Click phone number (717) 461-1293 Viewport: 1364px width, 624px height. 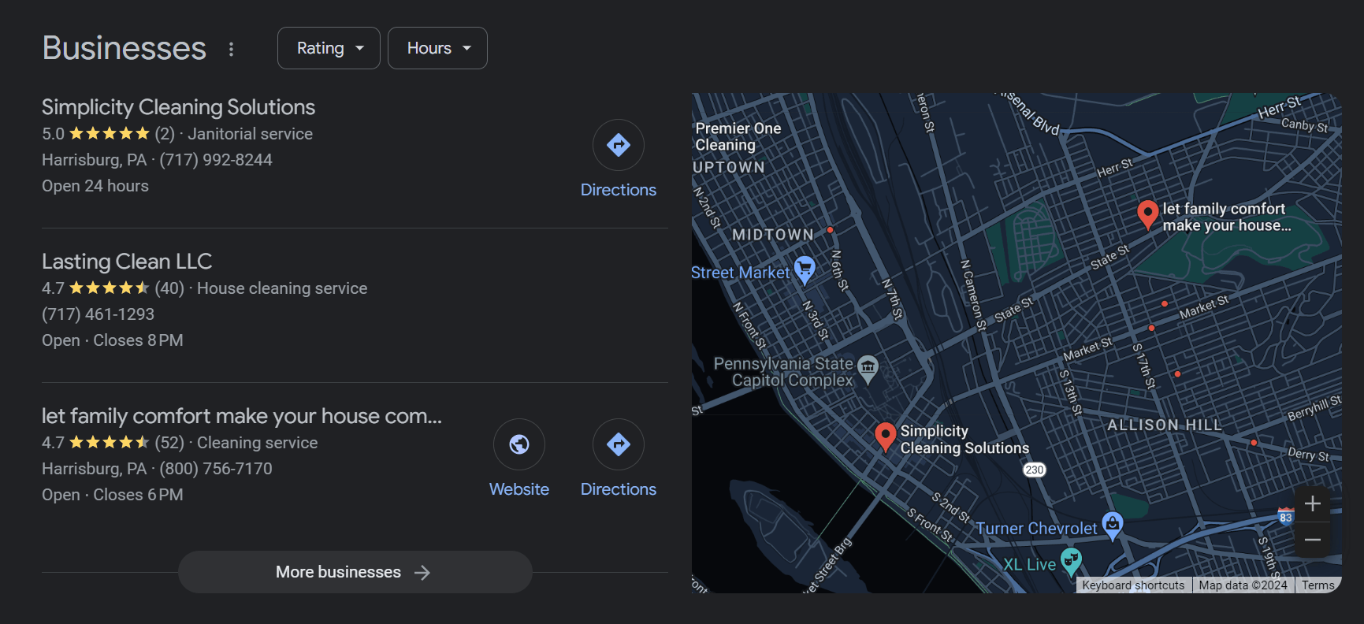tap(98, 314)
